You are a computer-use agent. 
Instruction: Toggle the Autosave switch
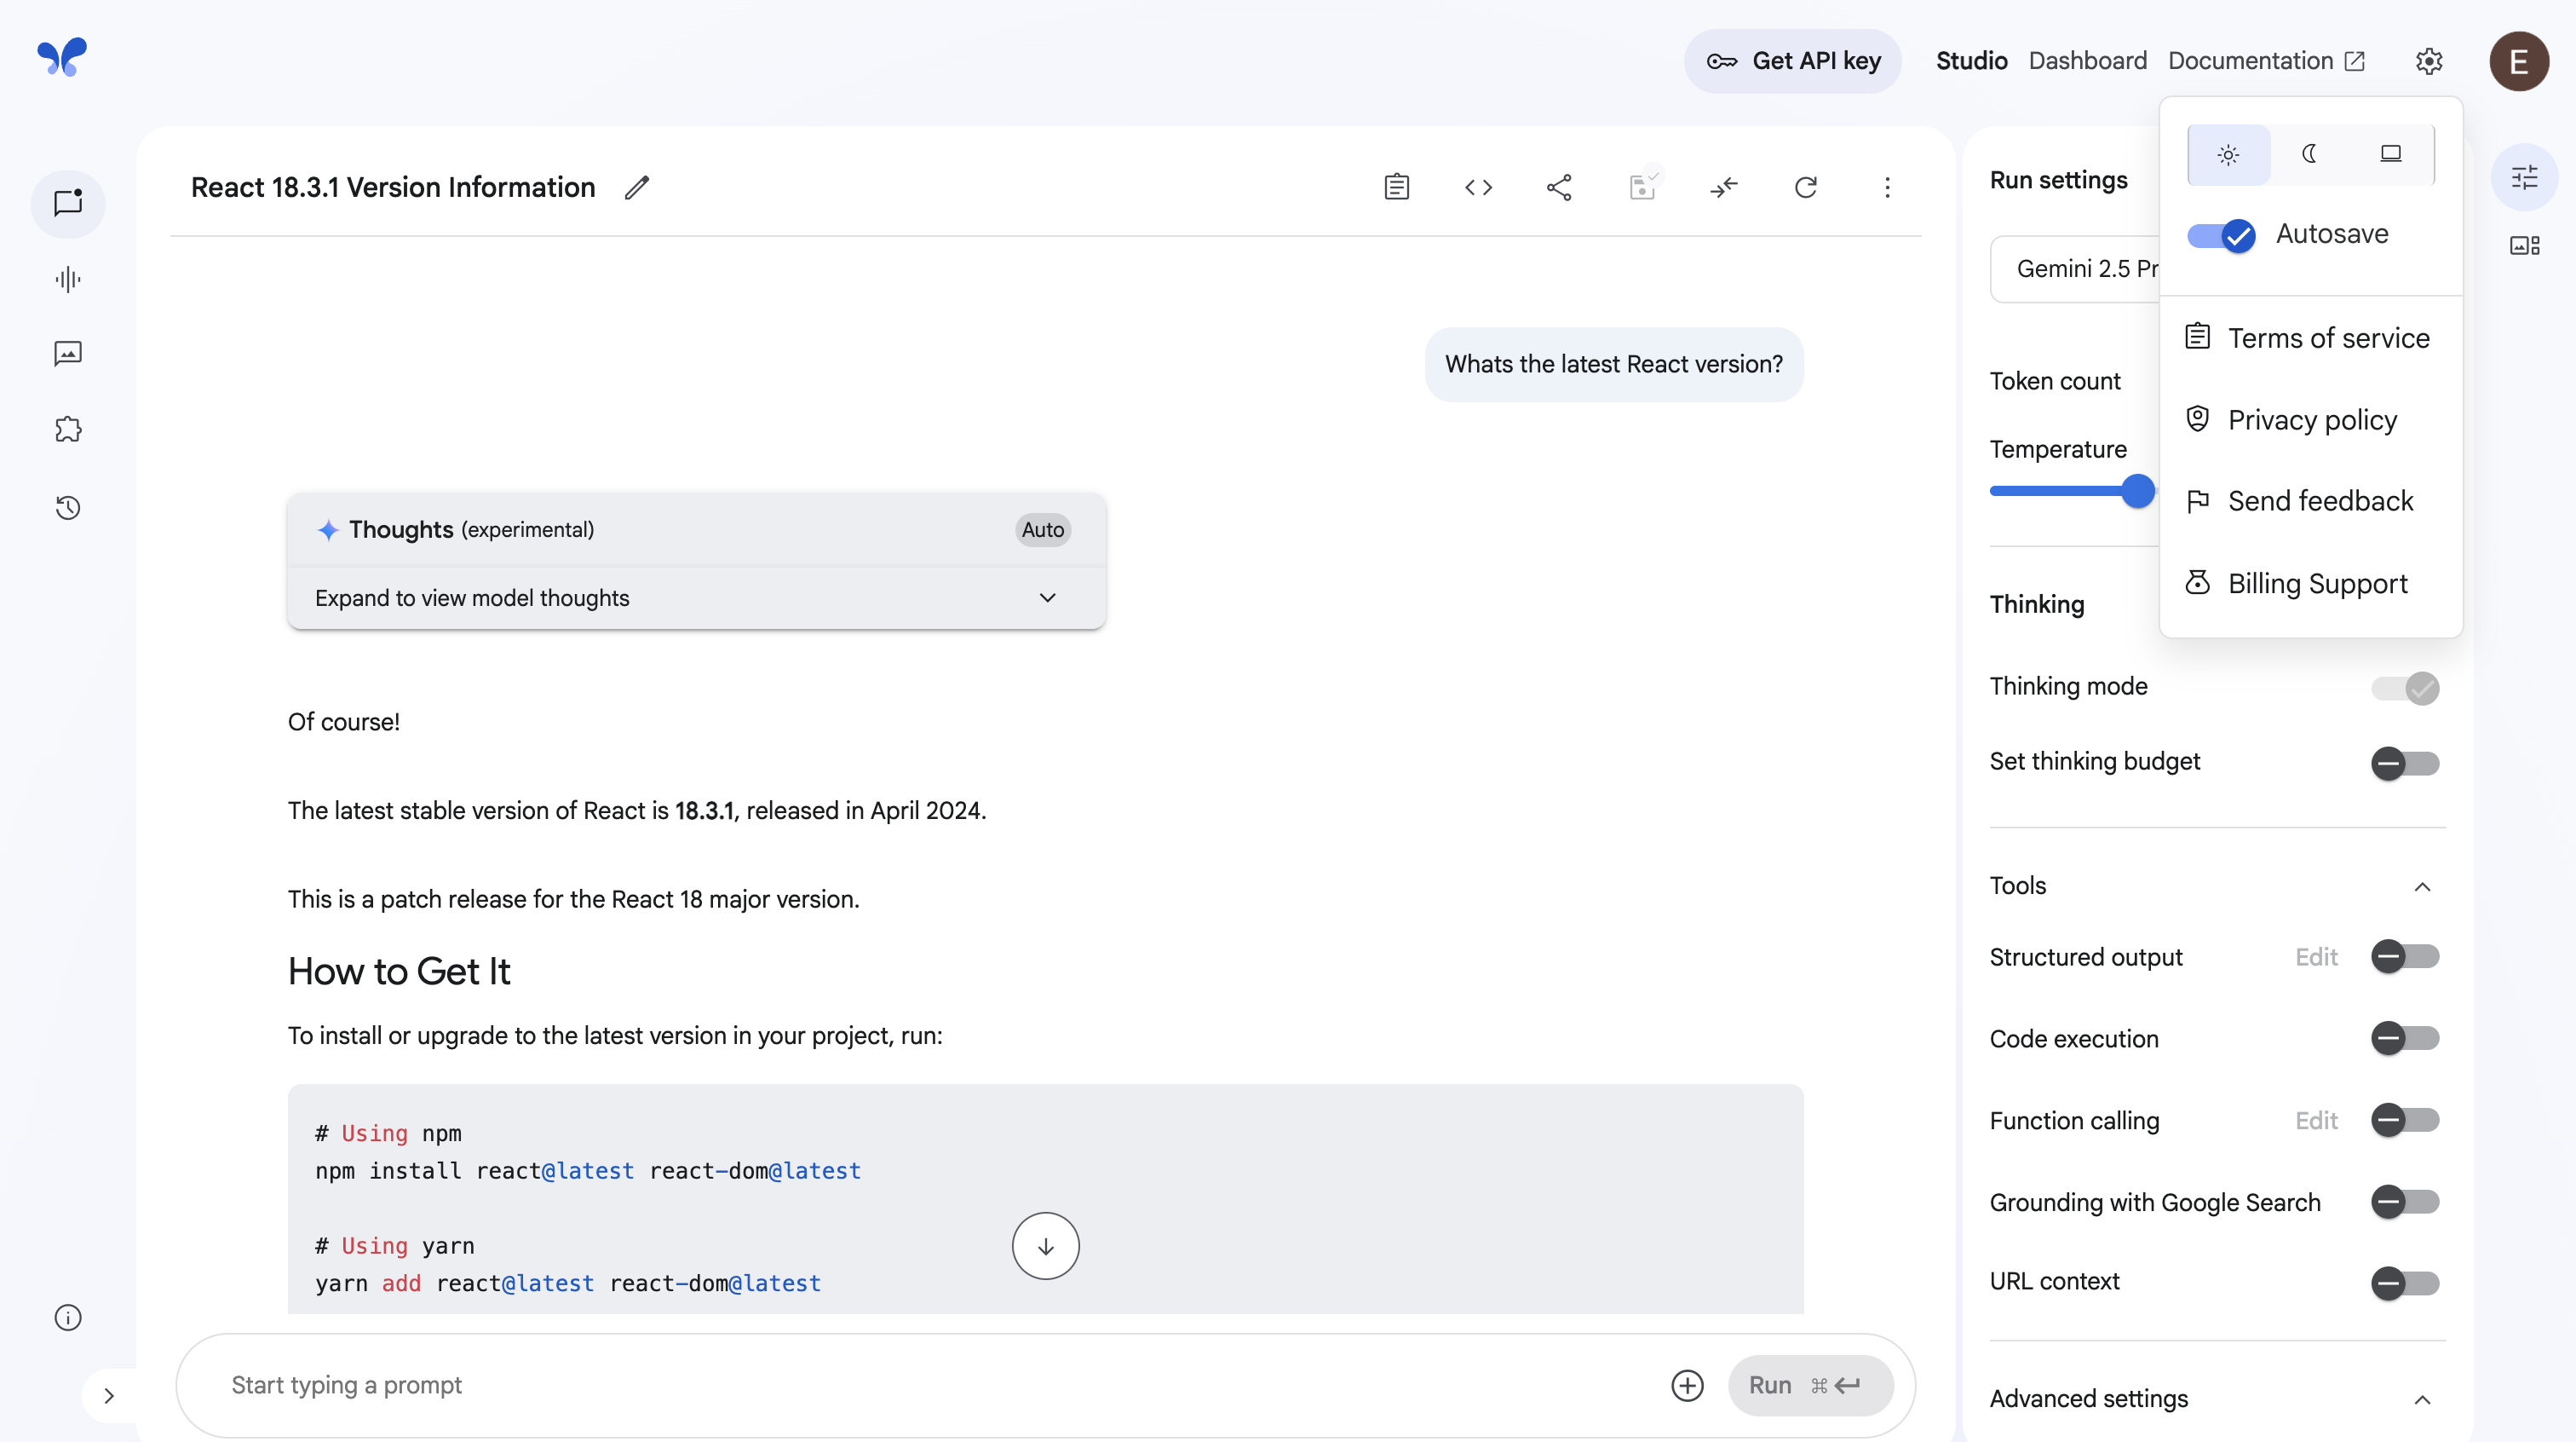click(2221, 235)
